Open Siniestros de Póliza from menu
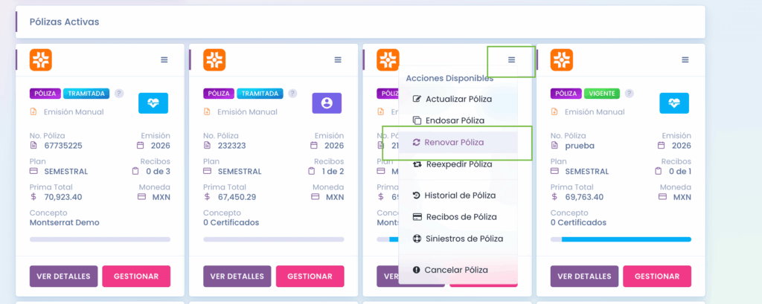The height and width of the screenshot is (304, 762). point(458,239)
